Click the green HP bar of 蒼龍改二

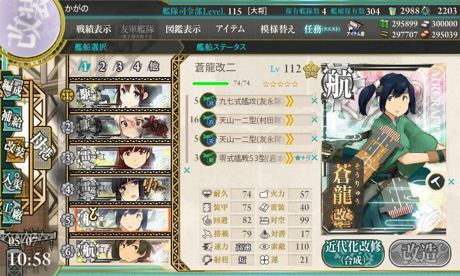210,83
